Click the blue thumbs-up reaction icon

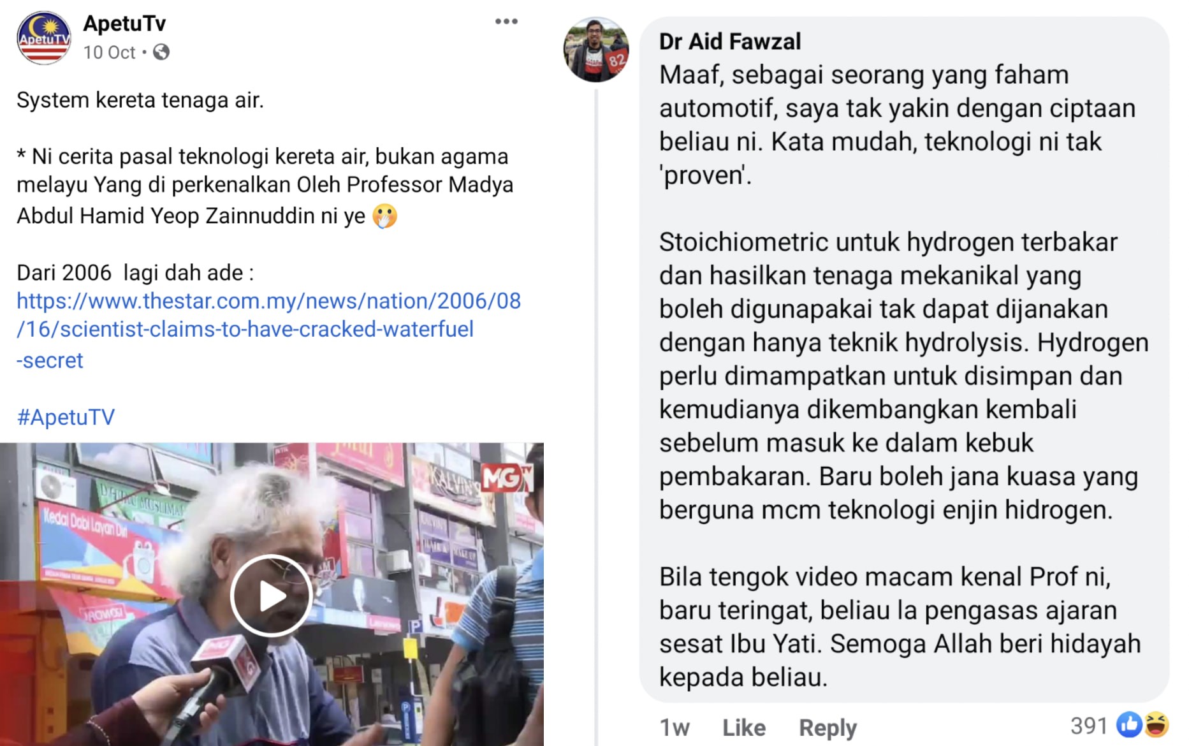[x=1128, y=725]
